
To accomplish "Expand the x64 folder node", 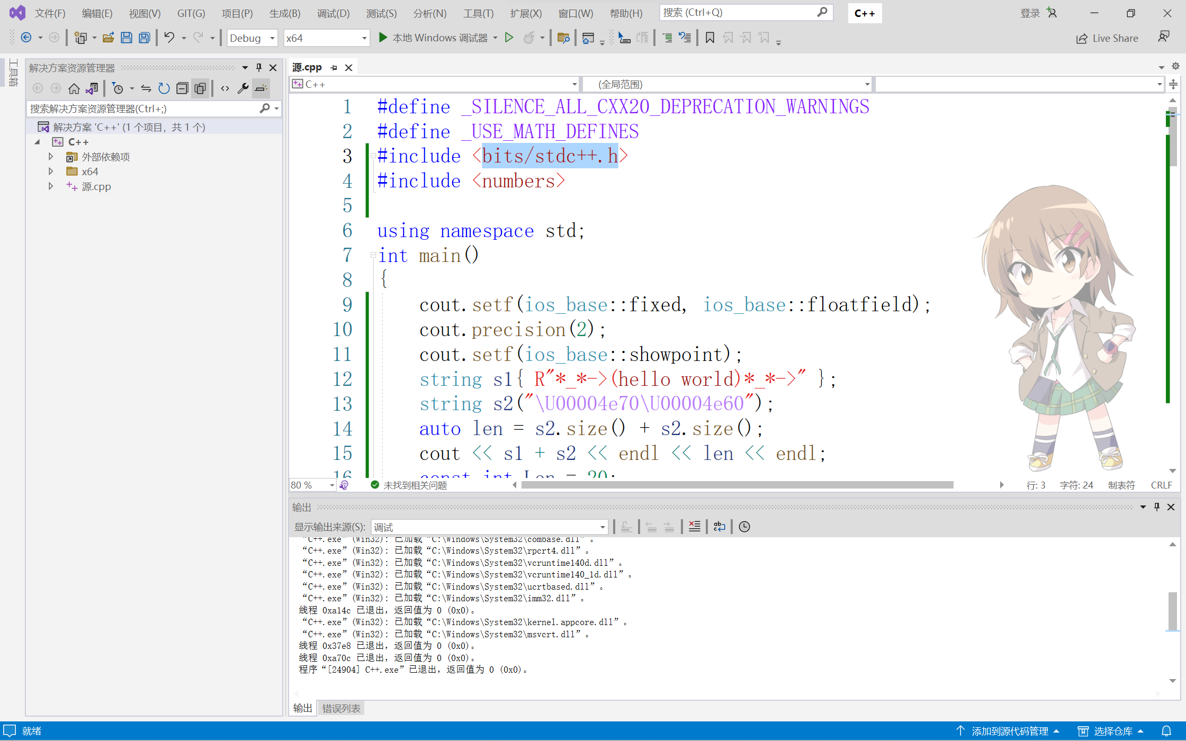I will (x=51, y=171).
